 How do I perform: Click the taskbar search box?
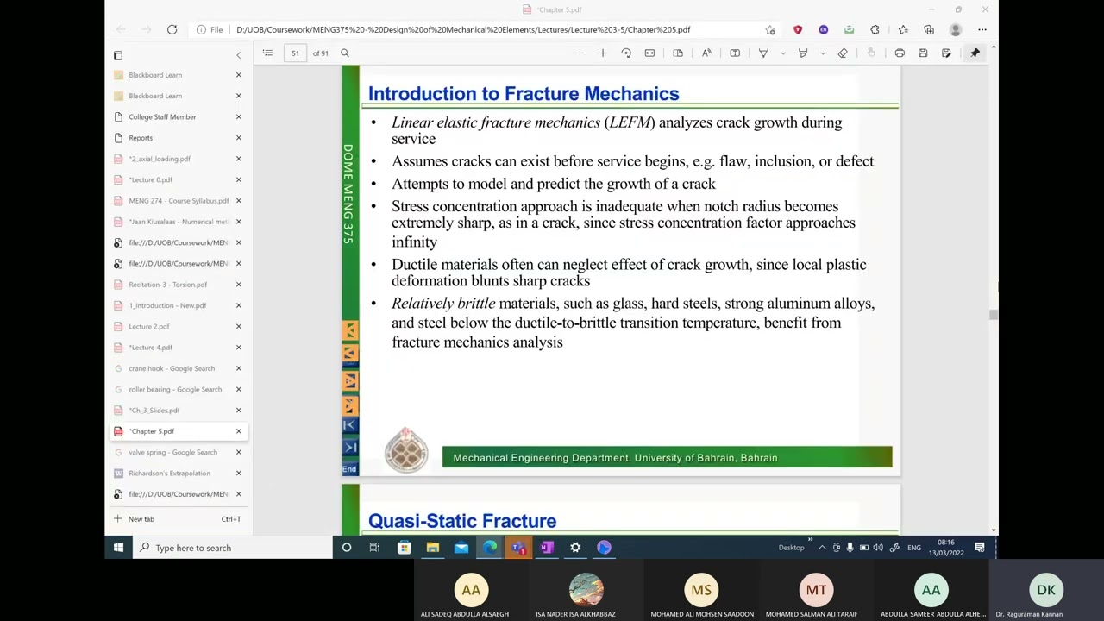point(232,548)
